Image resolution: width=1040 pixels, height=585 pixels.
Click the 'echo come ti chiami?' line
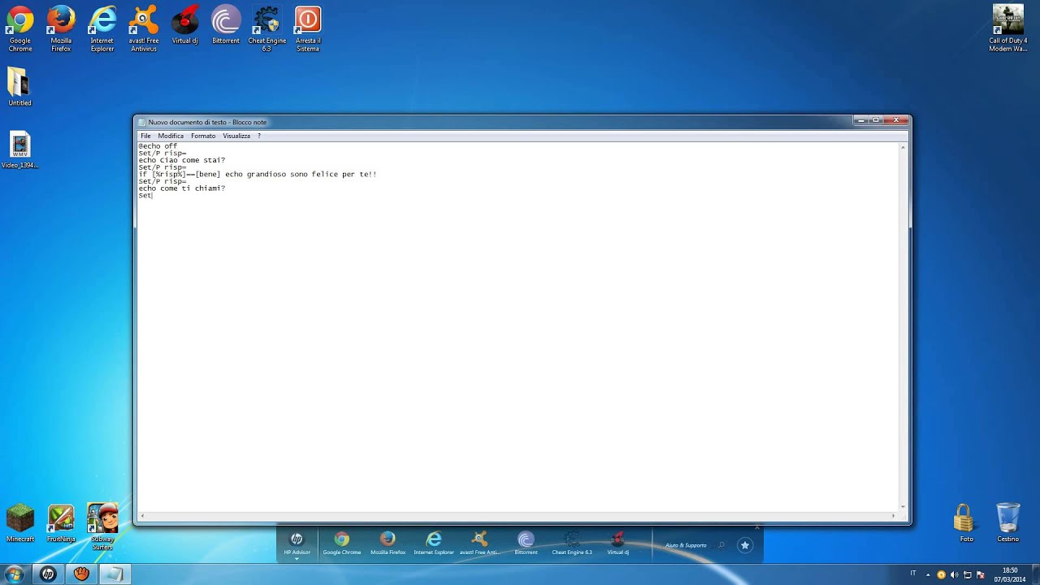point(181,188)
